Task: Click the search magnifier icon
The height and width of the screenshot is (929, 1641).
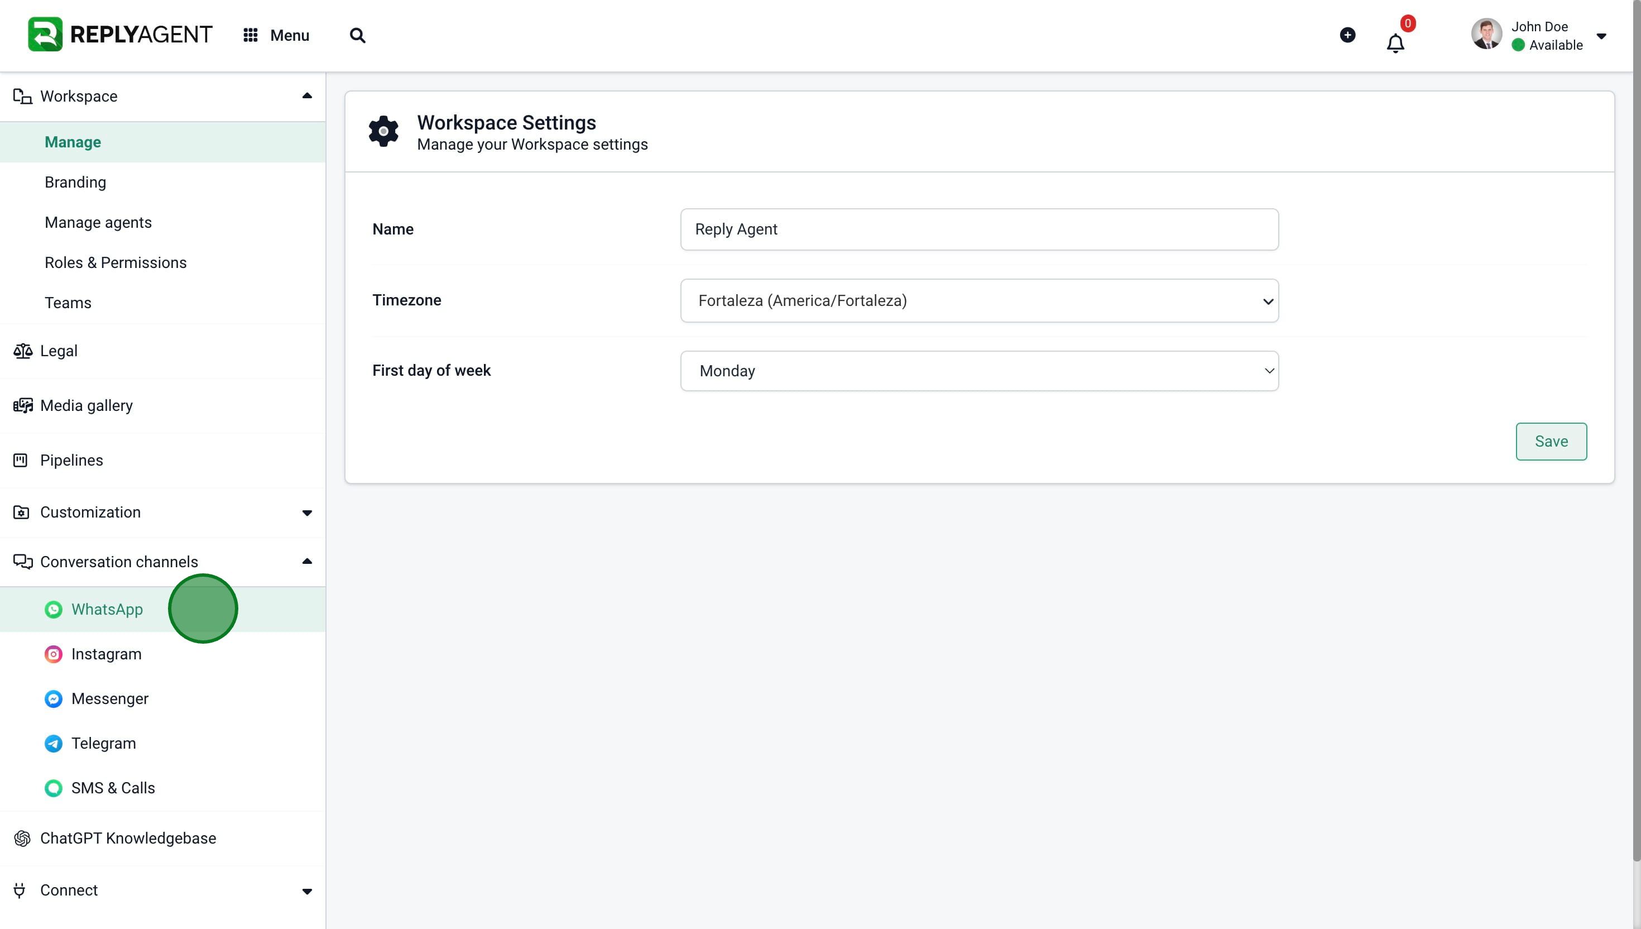Action: pyautogui.click(x=358, y=35)
